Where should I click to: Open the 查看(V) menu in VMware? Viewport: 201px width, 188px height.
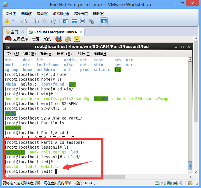point(43,13)
